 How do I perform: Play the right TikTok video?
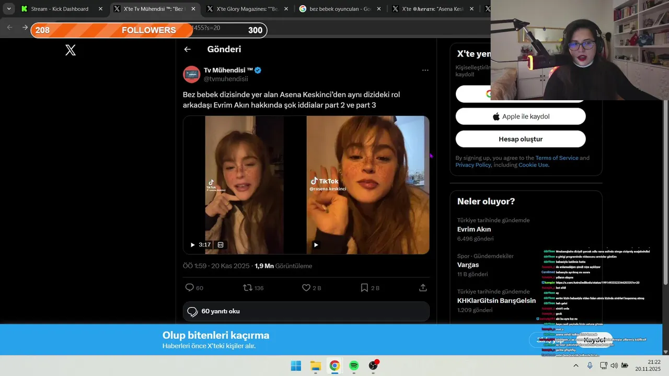pos(316,244)
